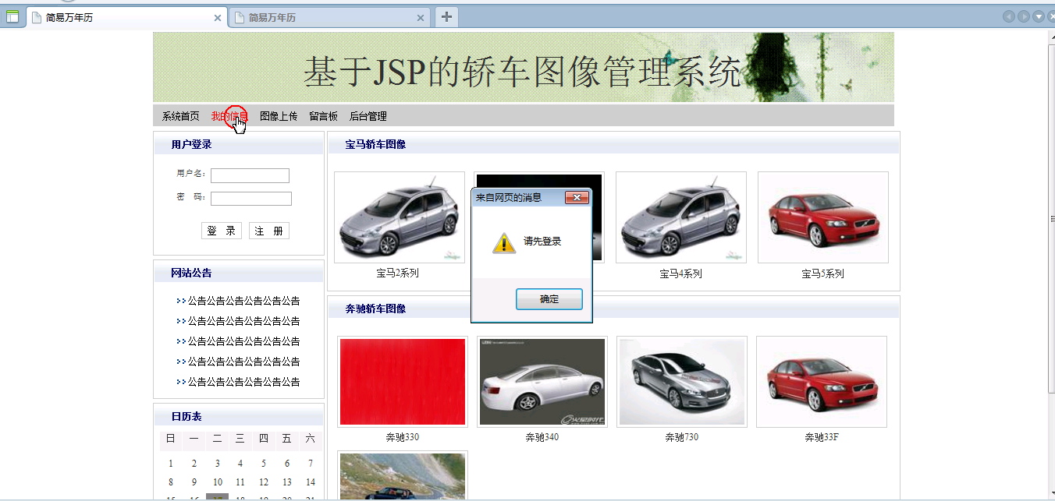
Task: Open a new tab with plus button
Action: coord(446,16)
